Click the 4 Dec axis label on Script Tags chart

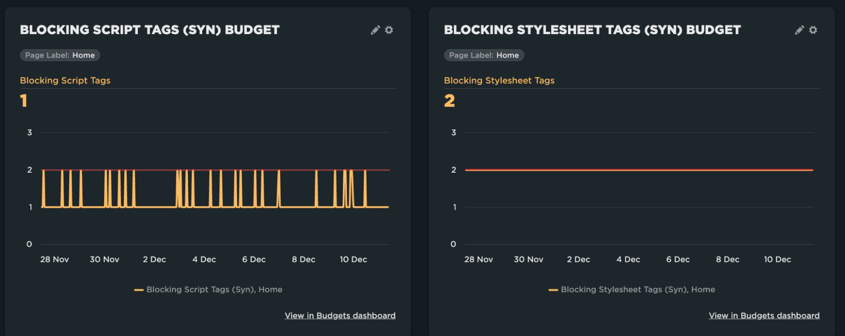(x=204, y=260)
